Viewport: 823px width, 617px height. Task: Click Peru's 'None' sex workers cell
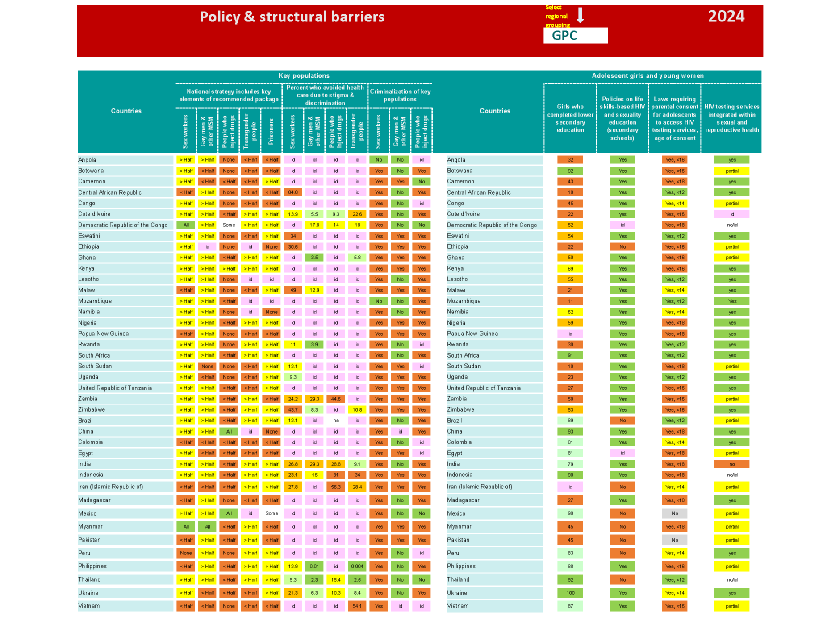(186, 553)
